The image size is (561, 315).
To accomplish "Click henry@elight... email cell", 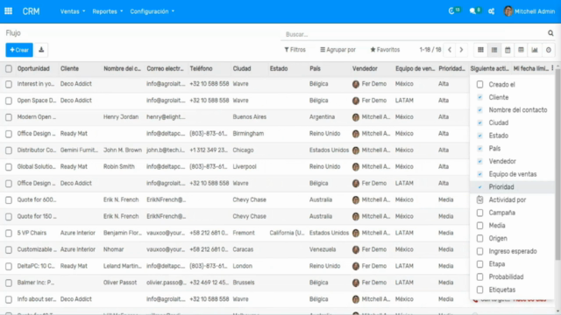I will pyautogui.click(x=166, y=117).
